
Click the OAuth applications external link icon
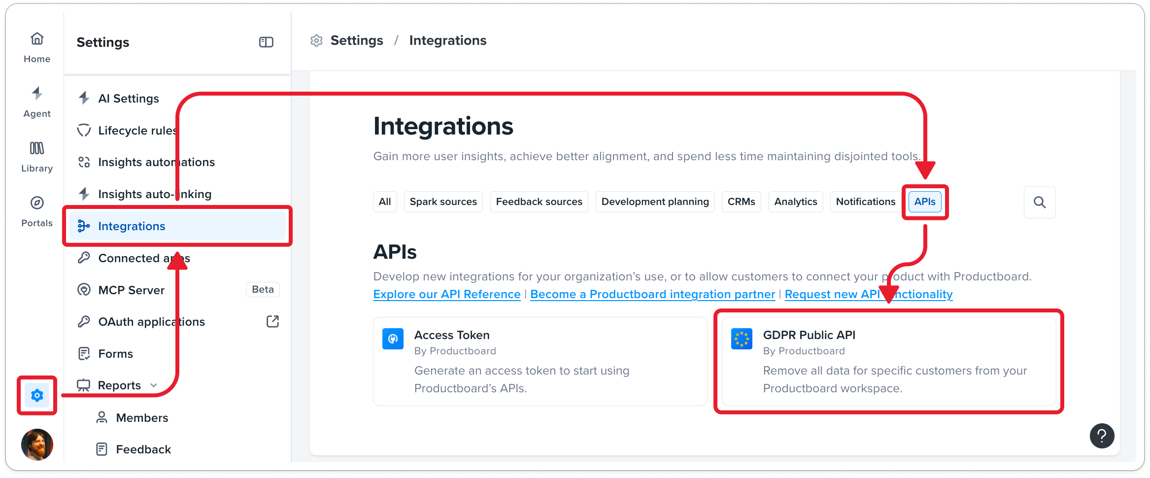[272, 322]
